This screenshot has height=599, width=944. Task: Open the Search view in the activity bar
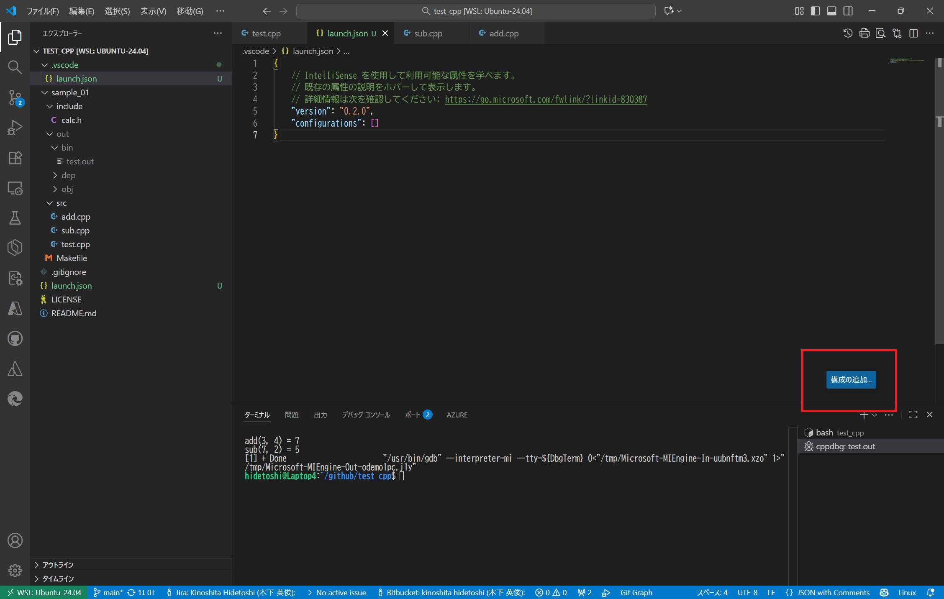pyautogui.click(x=15, y=67)
